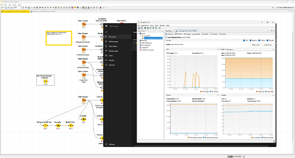Click the search magnifier in KNIME toolbar

(273, 8)
